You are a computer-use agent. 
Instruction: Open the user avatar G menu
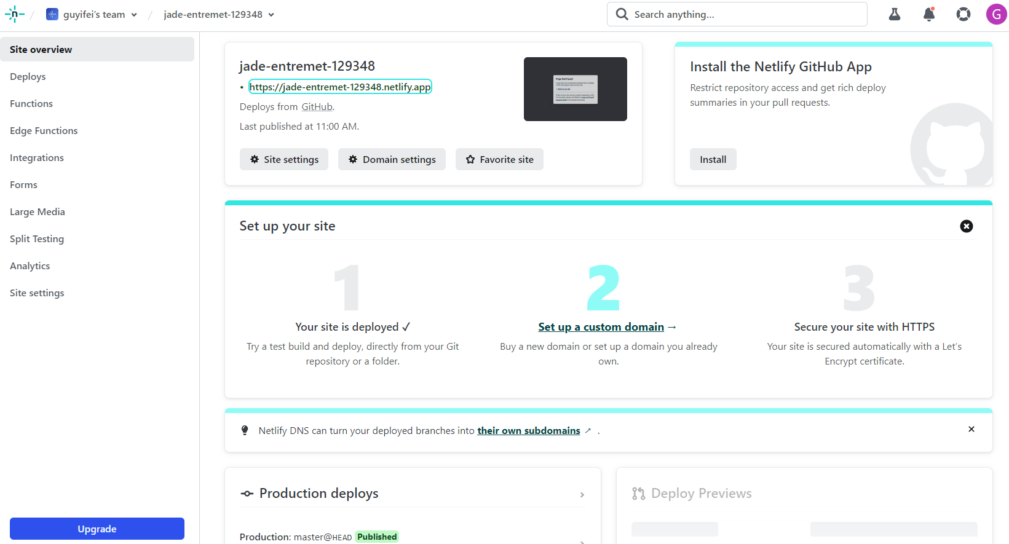[996, 14]
